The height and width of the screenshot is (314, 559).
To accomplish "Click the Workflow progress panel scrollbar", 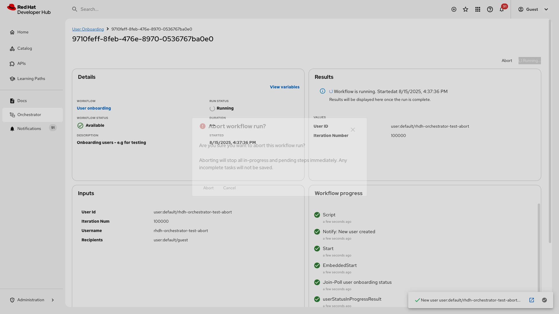I will (x=539, y=247).
